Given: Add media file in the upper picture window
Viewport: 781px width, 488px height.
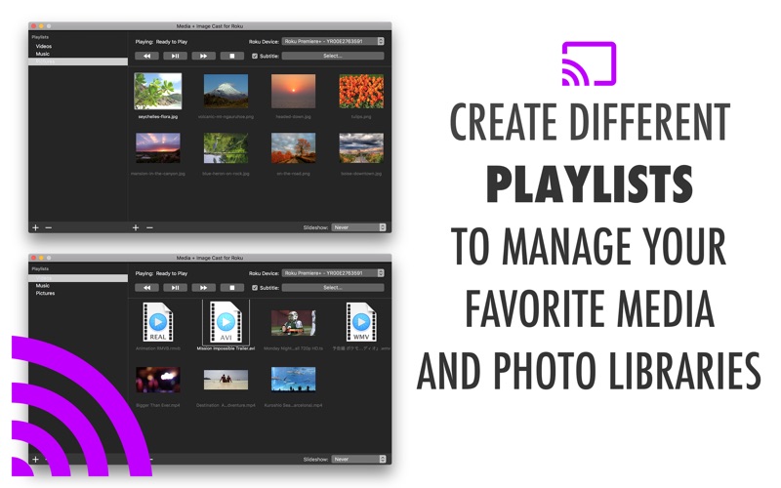Looking at the screenshot, I should pyautogui.click(x=136, y=227).
